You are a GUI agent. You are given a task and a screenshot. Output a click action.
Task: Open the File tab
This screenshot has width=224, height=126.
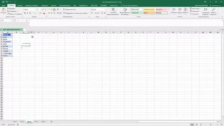click(x=3, y=6)
